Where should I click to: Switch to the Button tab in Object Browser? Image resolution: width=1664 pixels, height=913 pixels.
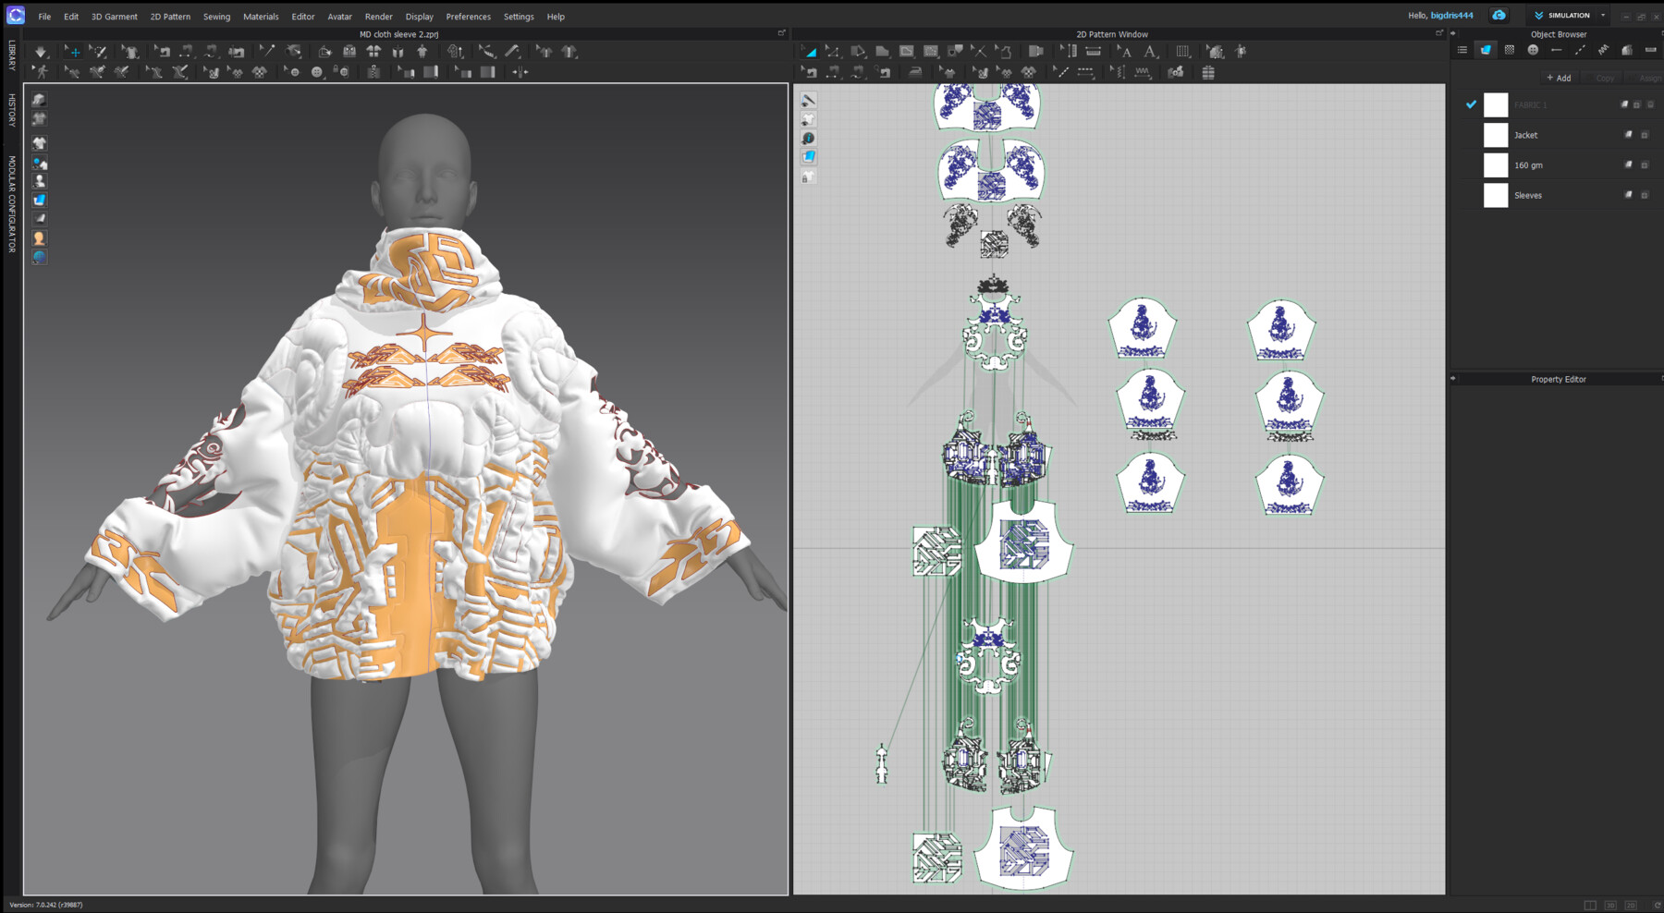click(1531, 50)
